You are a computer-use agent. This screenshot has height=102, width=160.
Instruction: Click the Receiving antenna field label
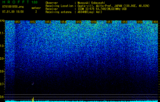point(59,12)
